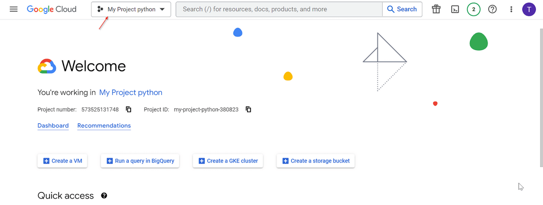Open the three-dot settings menu
The image size is (543, 205).
[511, 9]
